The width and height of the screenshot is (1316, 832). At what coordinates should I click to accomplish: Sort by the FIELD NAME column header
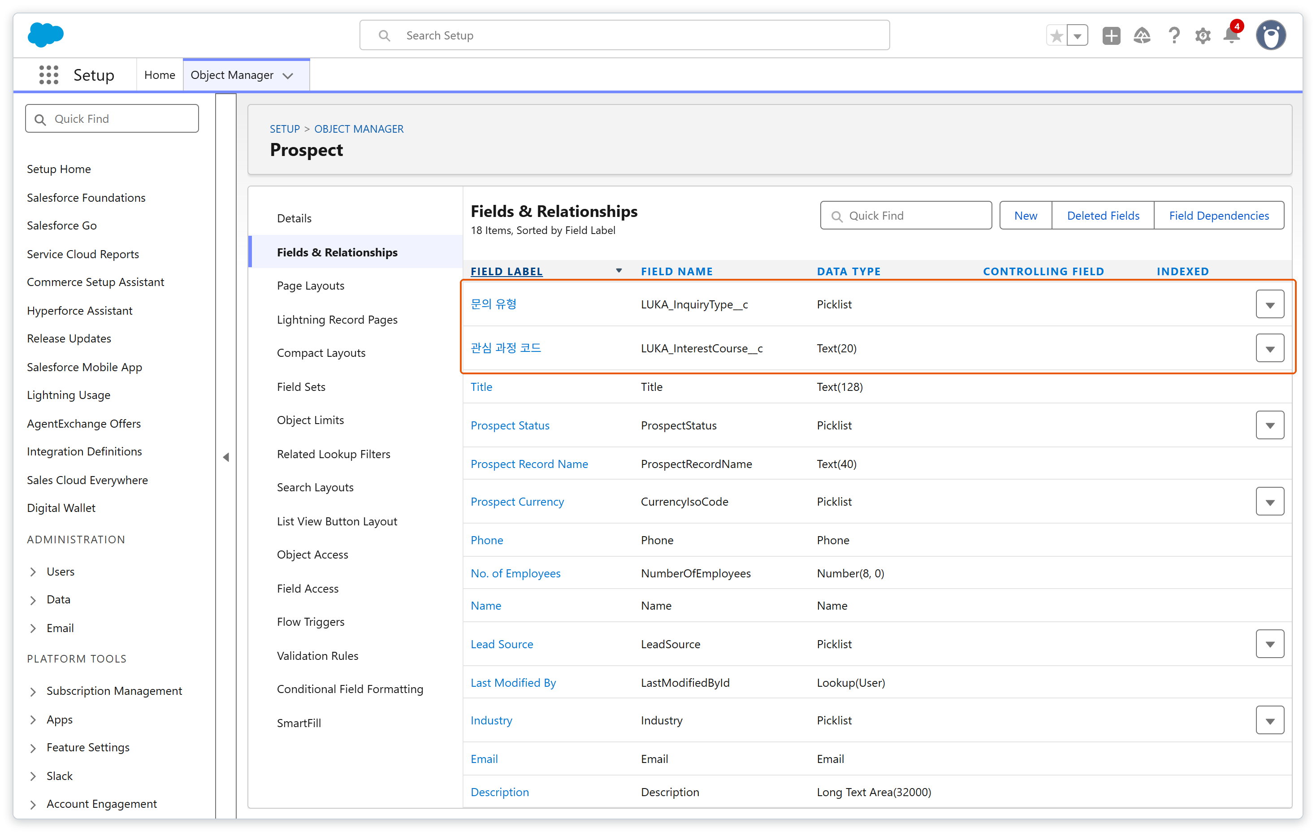[x=676, y=271]
